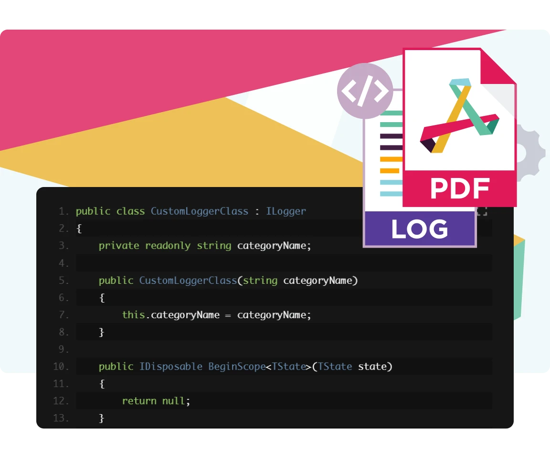Click the "private readonly string" keywords on line 3

pyautogui.click(x=165, y=246)
